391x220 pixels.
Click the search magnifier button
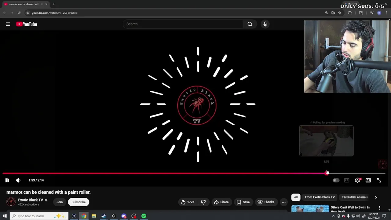250,24
